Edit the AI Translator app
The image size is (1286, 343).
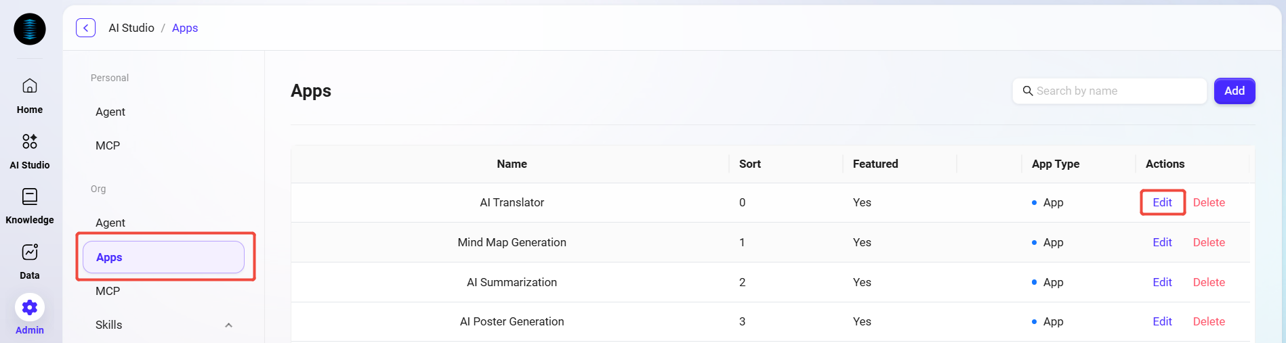1162,202
